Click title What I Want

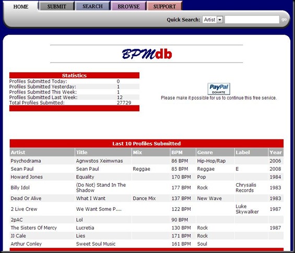pos(91,198)
